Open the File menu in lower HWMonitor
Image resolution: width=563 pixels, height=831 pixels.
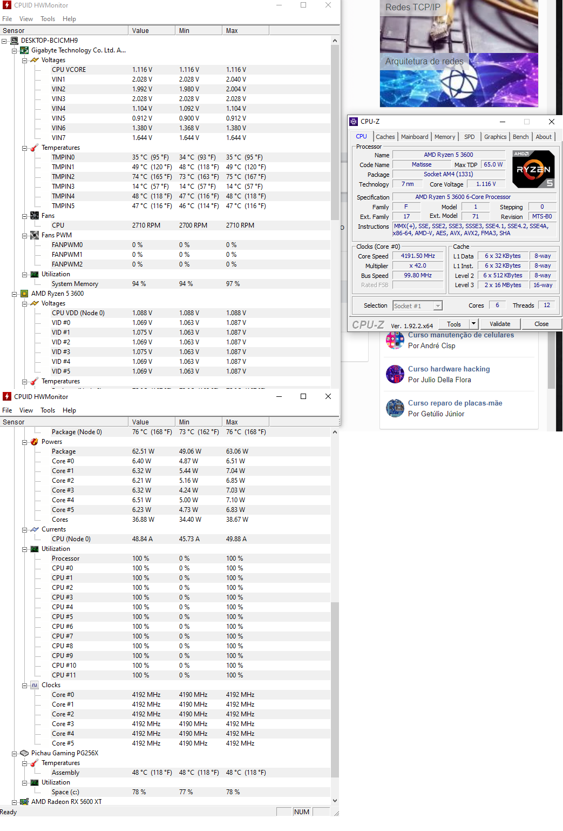click(7, 410)
